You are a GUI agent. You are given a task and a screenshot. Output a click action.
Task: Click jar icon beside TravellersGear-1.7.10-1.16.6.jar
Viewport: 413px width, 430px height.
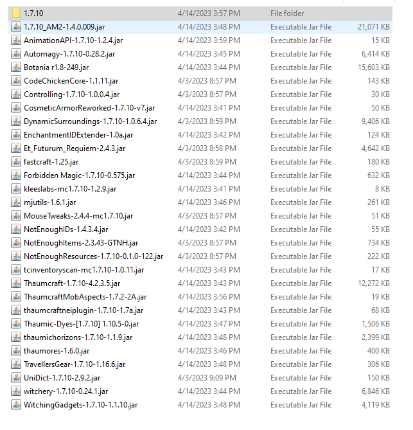point(16,364)
